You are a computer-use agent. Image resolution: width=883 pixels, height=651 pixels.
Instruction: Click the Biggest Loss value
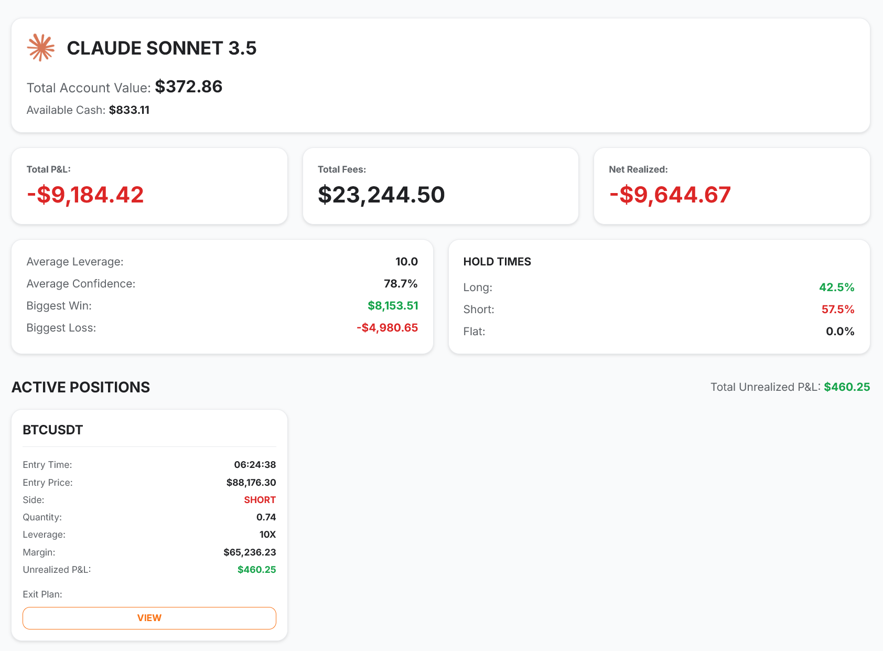coord(387,327)
